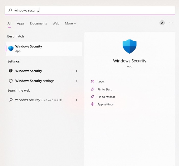This screenshot has height=166, width=179.
Task: Click the gear icon beside App settings
Action: pos(93,104)
